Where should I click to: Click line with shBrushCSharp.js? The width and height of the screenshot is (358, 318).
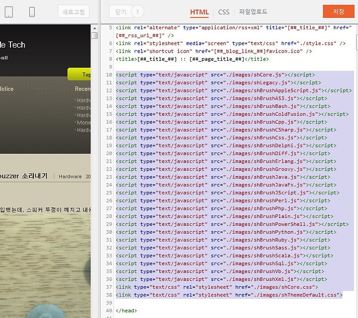click(226, 129)
